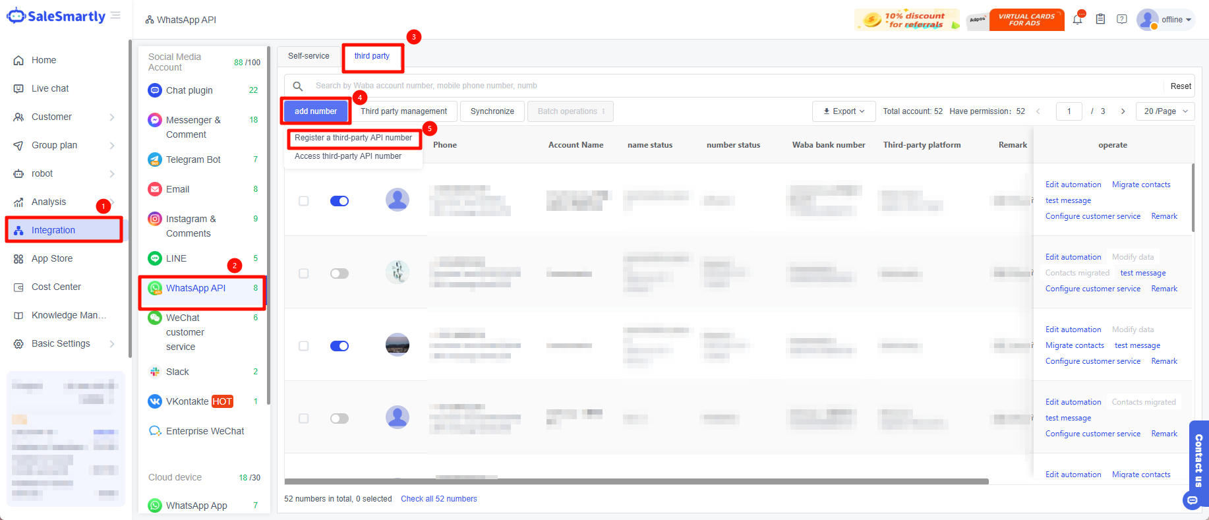Viewport: 1209px width, 520px height.
Task: Switch to the Self-service tab
Action: (x=309, y=56)
